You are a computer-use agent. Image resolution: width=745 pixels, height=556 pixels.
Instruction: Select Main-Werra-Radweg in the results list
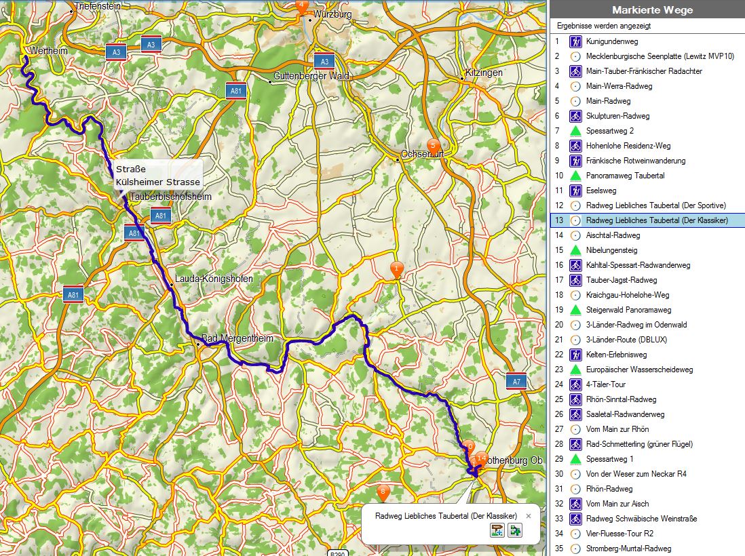coord(619,86)
